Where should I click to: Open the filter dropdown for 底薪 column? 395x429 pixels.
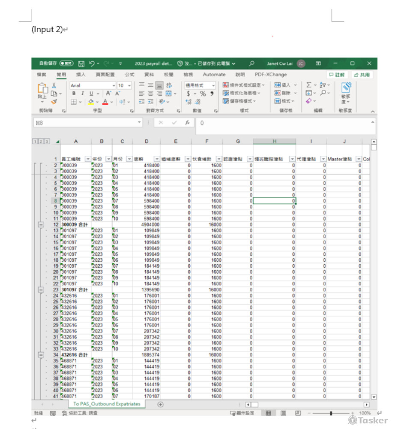(x=157, y=159)
